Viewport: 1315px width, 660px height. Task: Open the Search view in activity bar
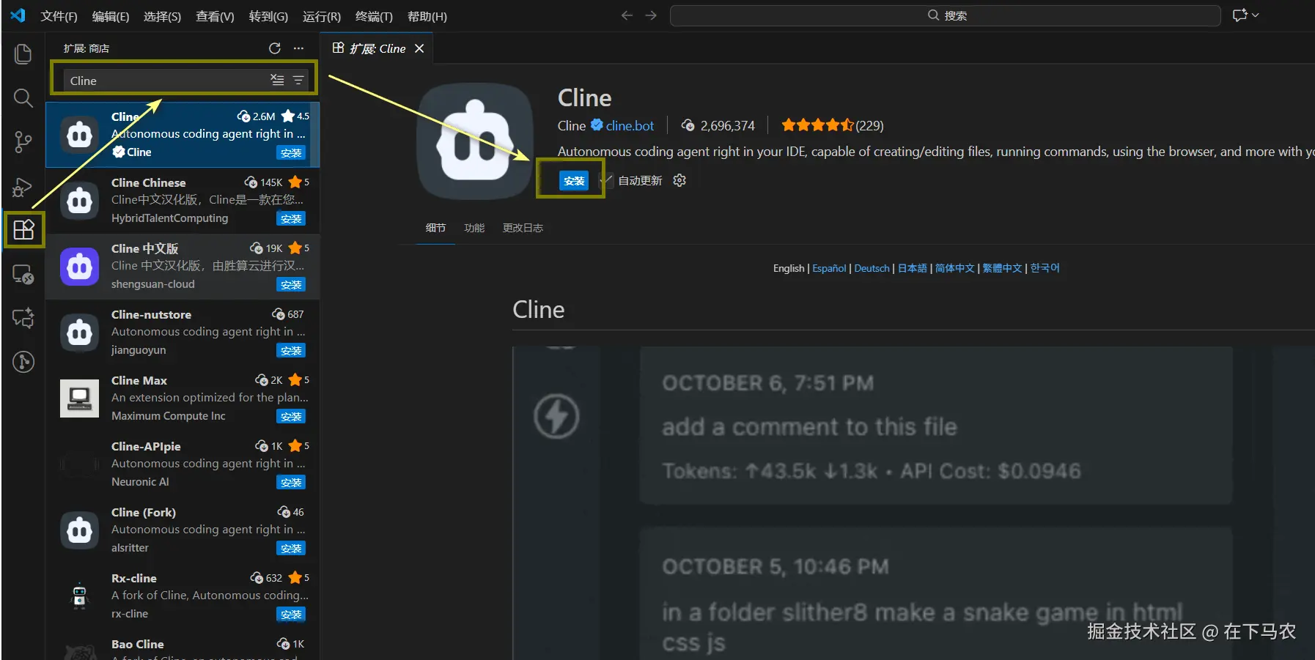23,98
